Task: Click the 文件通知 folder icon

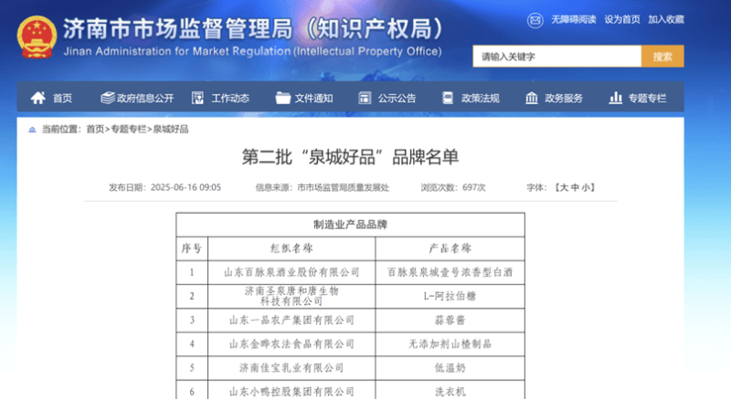Action: coord(282,98)
